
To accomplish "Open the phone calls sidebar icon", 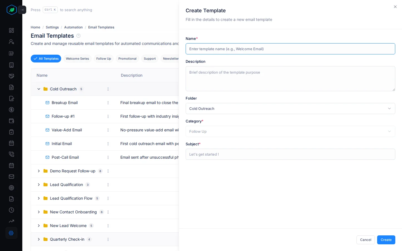I will click(11, 154).
